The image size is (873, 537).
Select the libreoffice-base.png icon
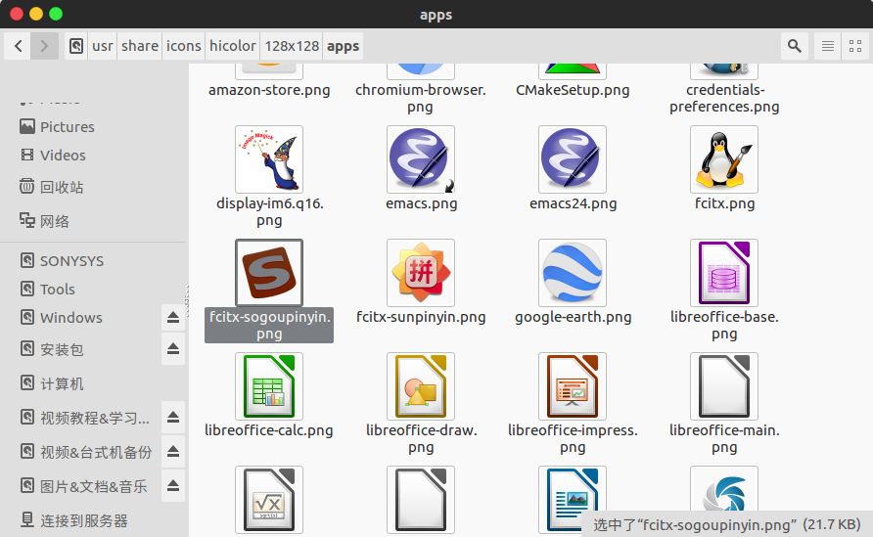click(724, 273)
